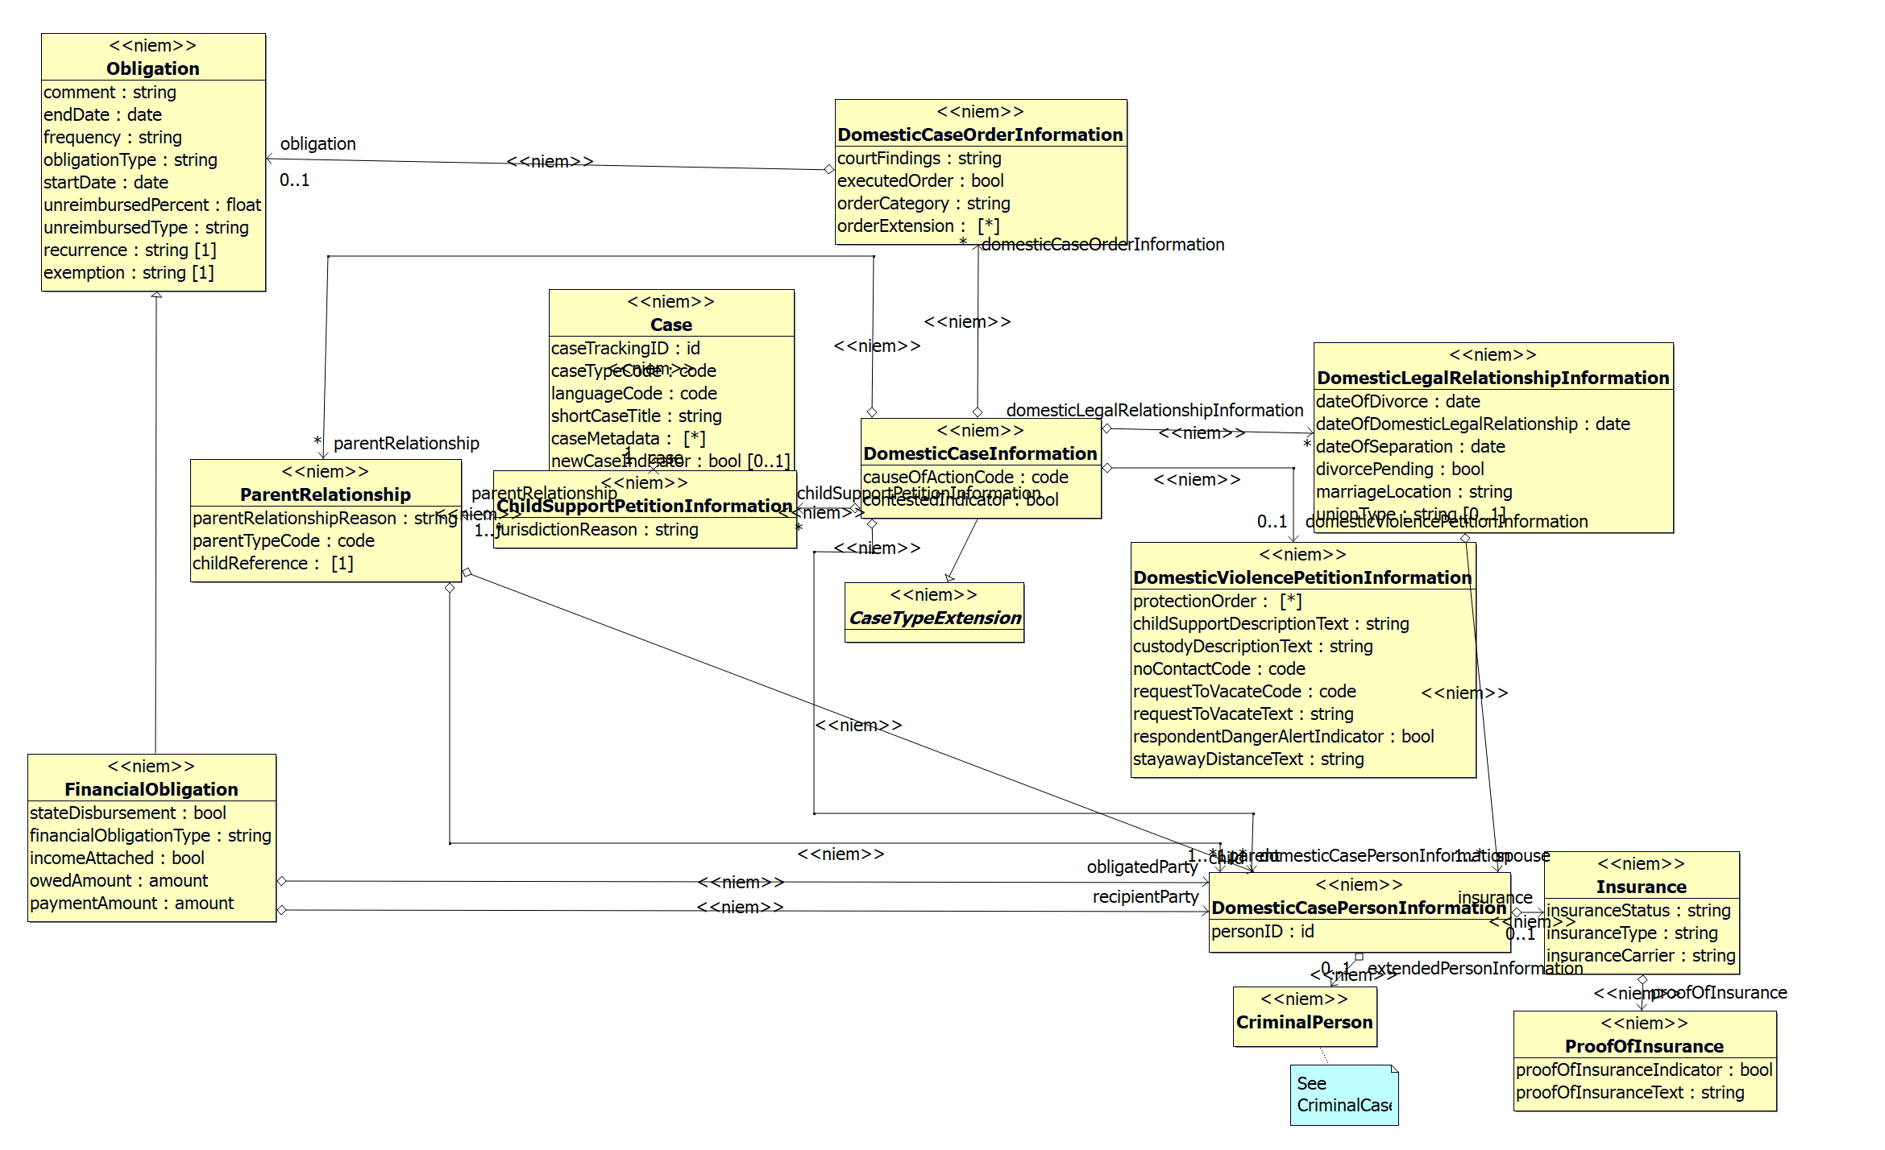Viewport: 1885px width, 1150px height.
Task: Click the obligation association role label
Action: pyautogui.click(x=318, y=143)
